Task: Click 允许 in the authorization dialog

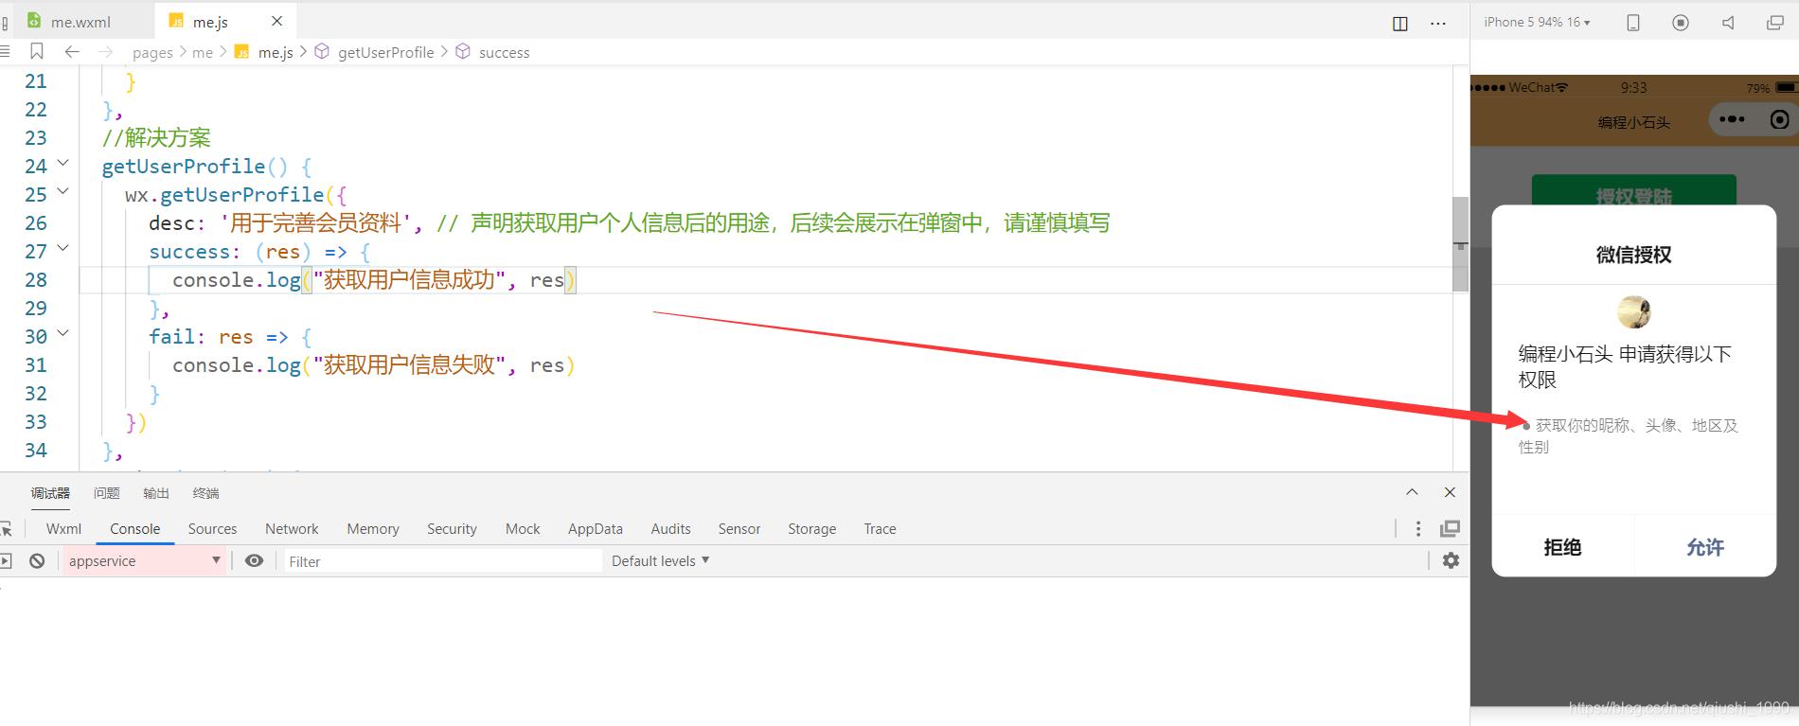Action: [x=1705, y=547]
